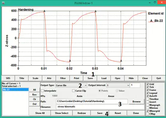The height and width of the screenshot is (118, 166).
Task: Click the Print toolbar button
Action: (x=76, y=78)
